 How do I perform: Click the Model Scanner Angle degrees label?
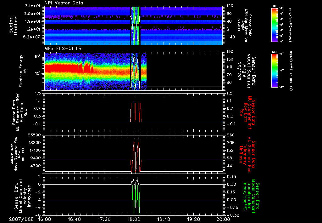click(x=247, y=71)
